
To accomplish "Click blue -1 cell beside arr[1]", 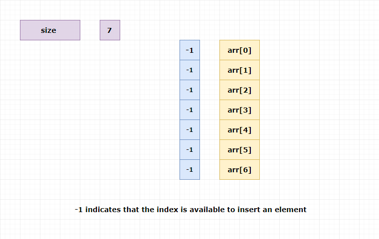I will [x=189, y=70].
